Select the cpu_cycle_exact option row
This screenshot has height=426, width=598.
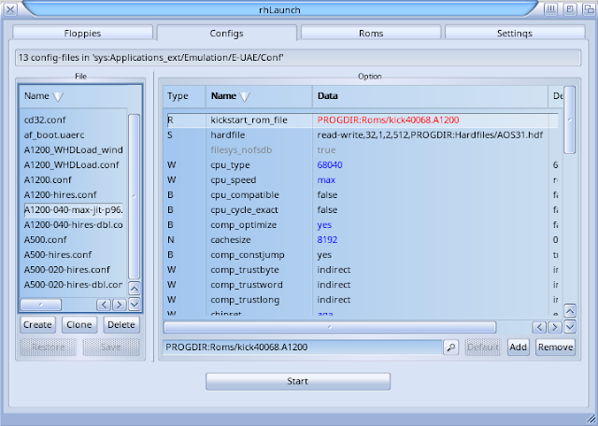coord(363,210)
